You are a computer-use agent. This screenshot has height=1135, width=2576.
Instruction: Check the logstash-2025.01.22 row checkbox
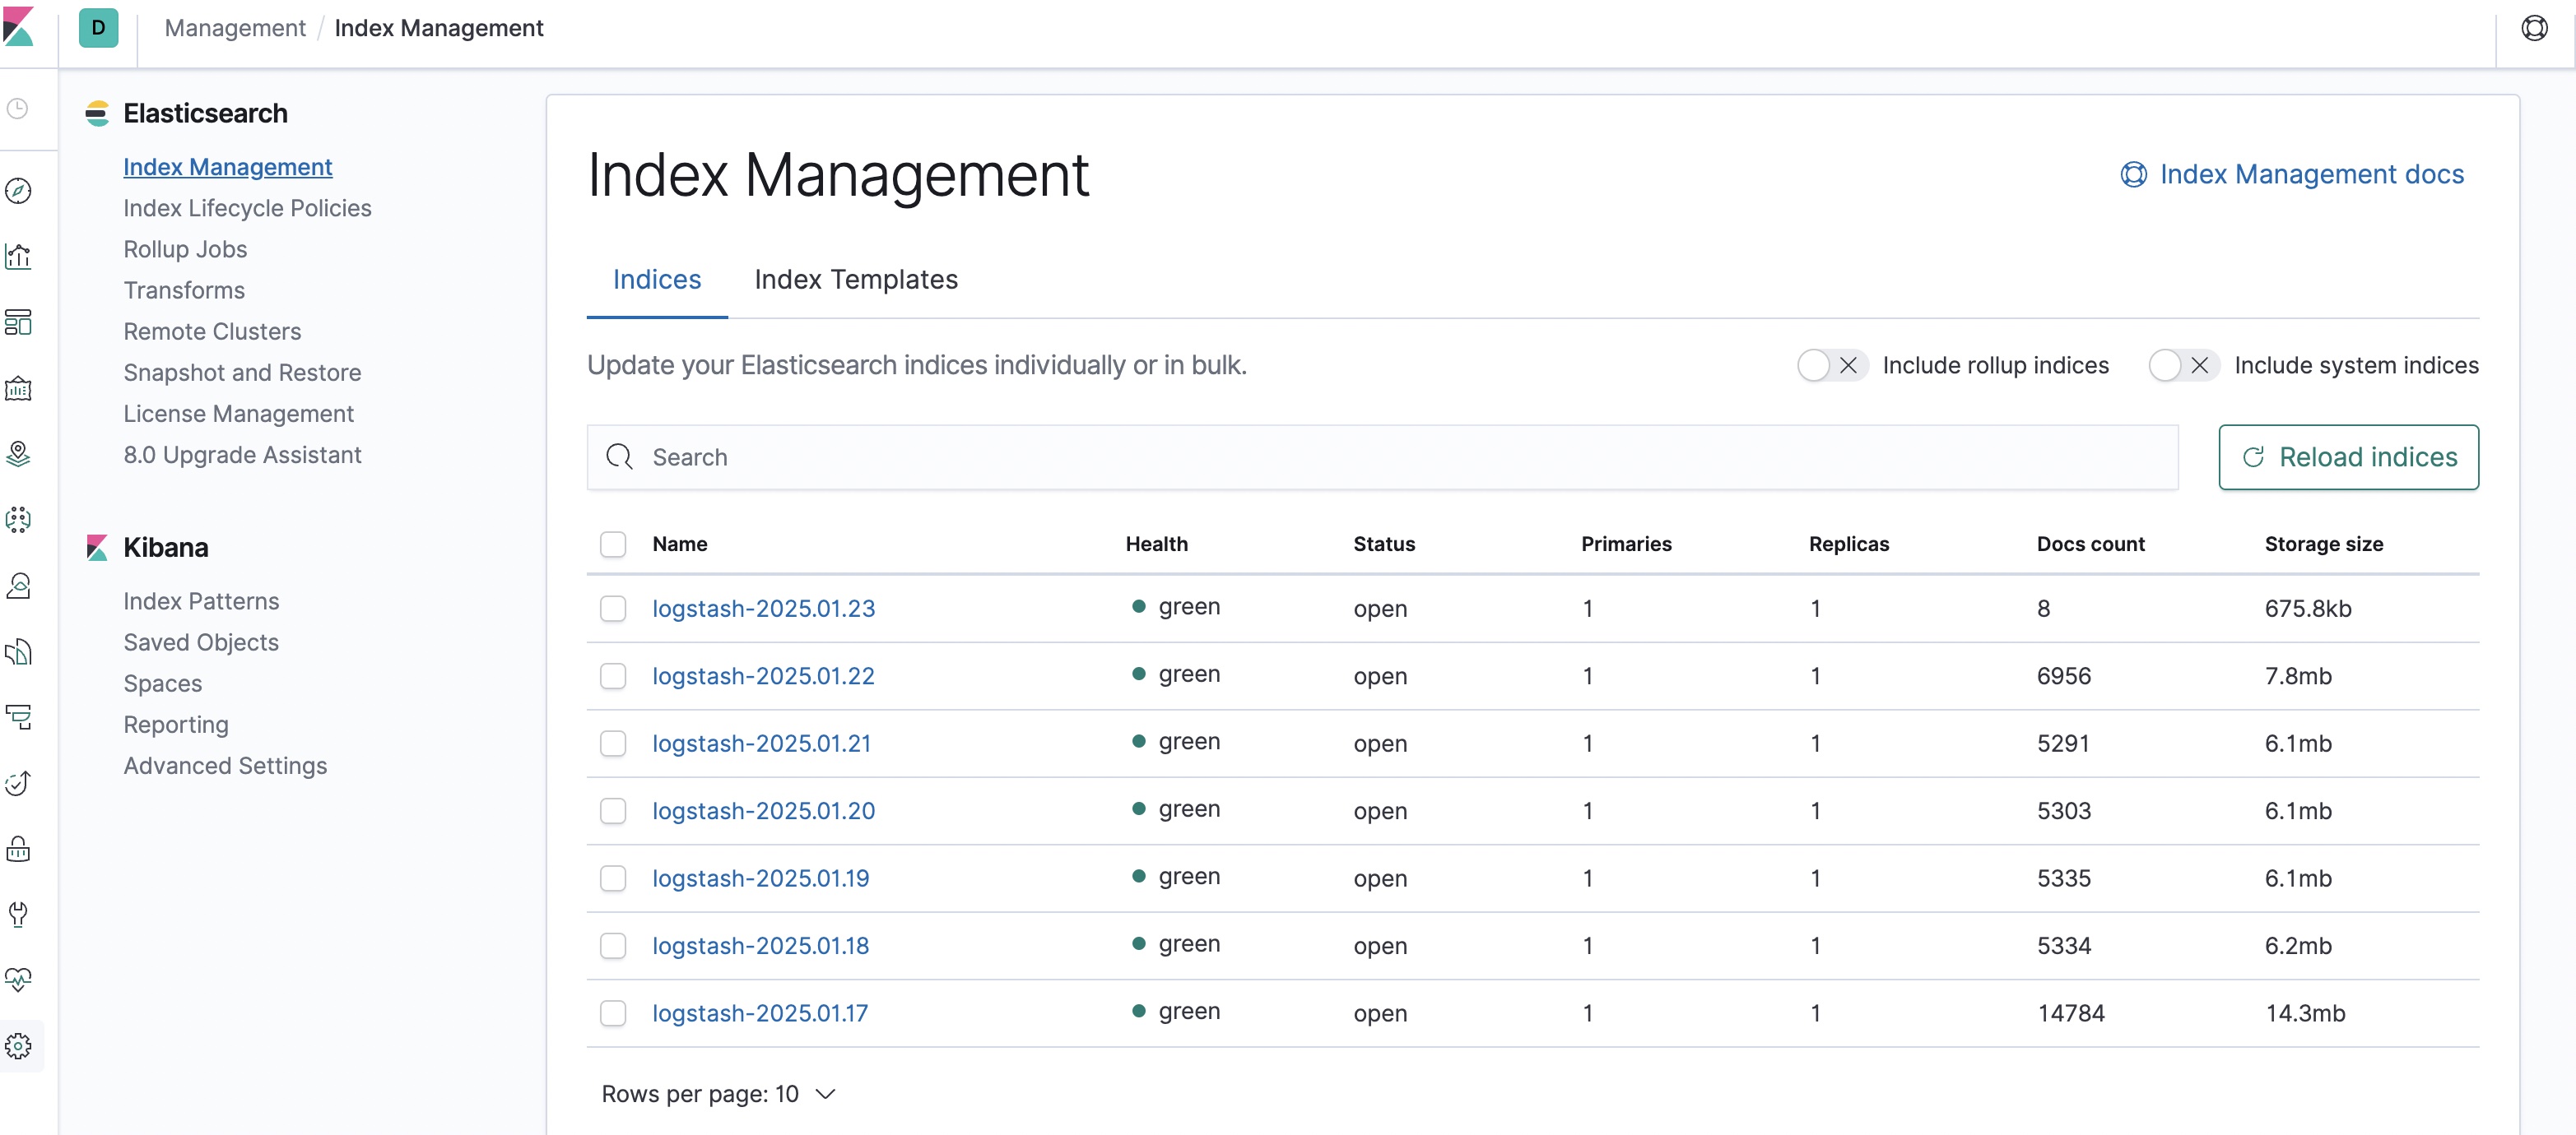(x=613, y=675)
